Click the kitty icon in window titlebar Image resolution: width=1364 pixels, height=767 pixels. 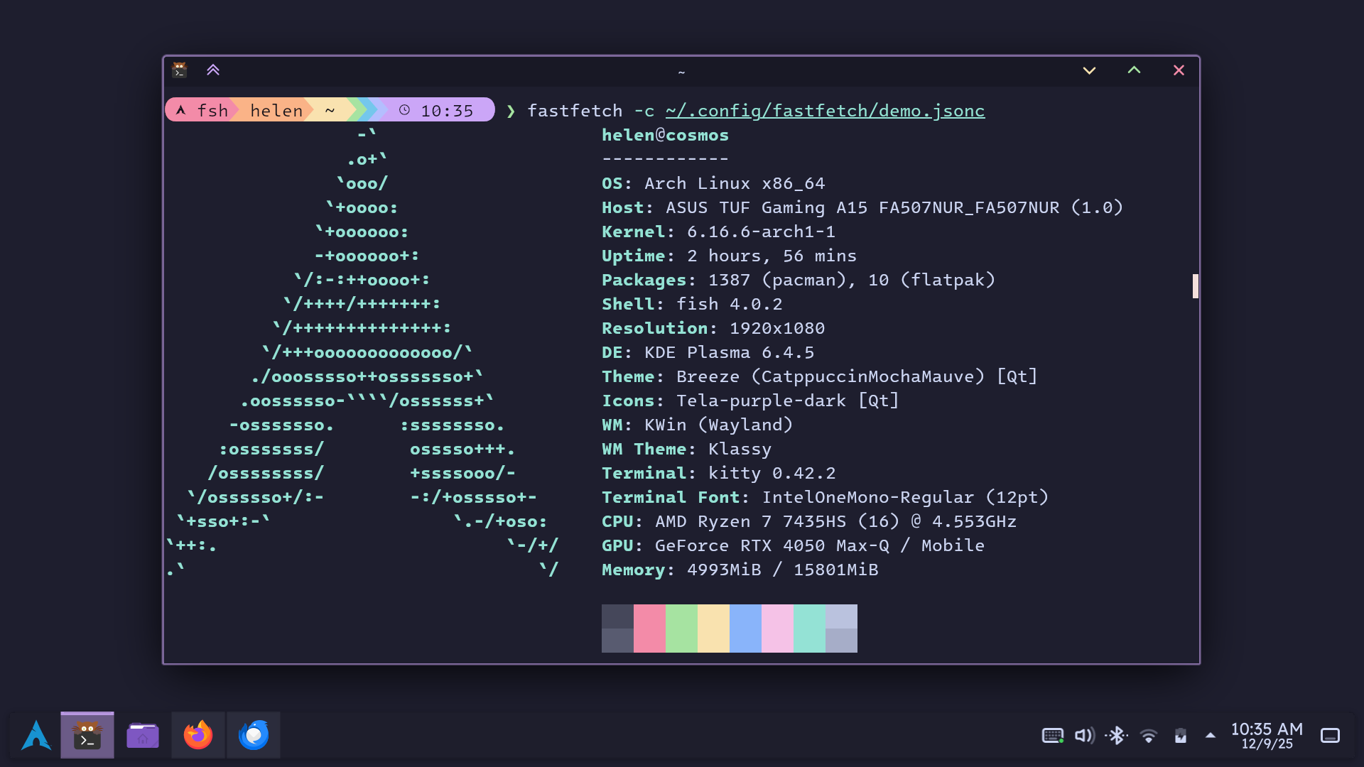coord(180,70)
